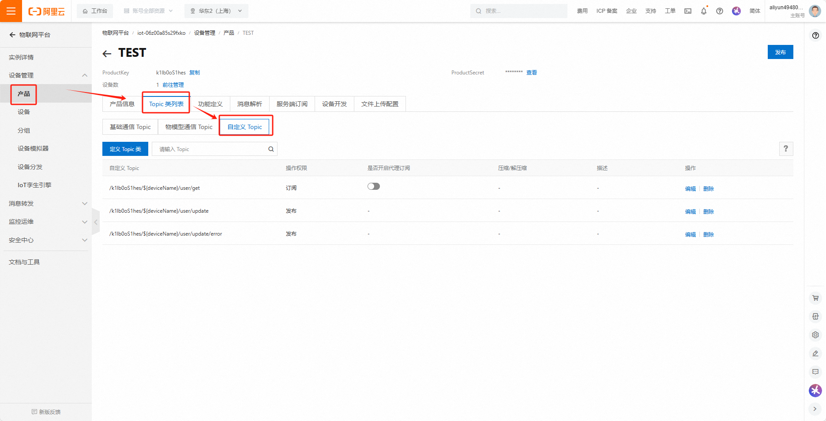
Task: Switch to the 功能定义 tab
Action: [x=210, y=104]
